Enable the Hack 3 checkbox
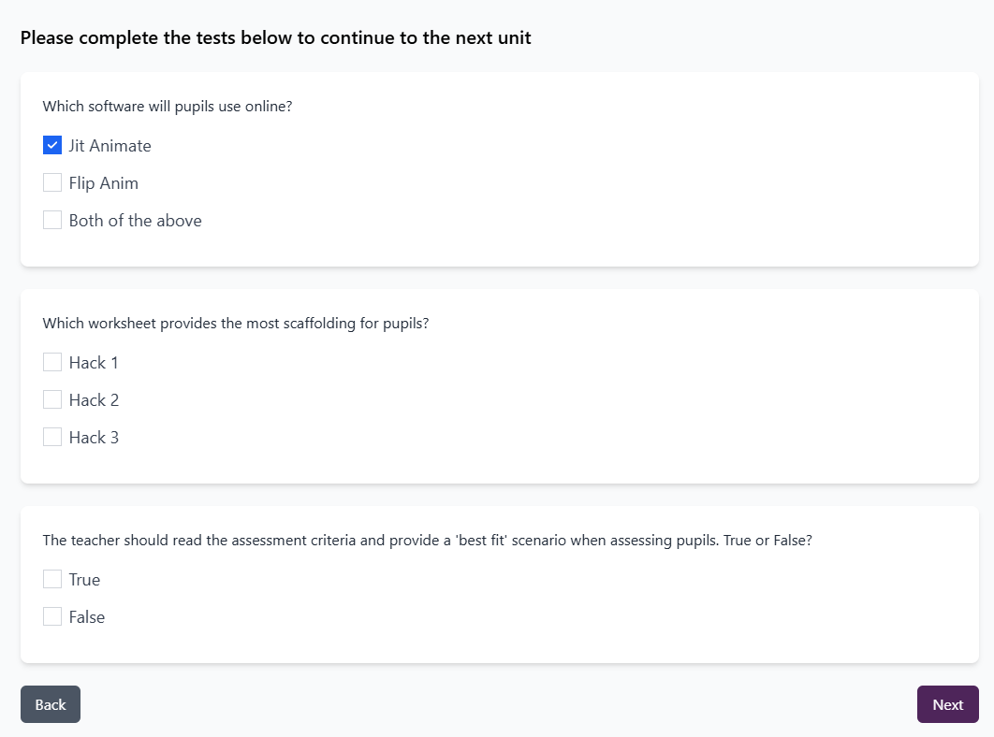The width and height of the screenshot is (994, 737). pos(52,438)
